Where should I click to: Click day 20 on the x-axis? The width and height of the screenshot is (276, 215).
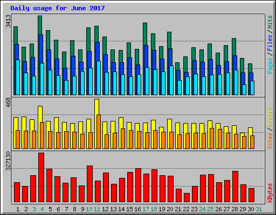click(170, 209)
